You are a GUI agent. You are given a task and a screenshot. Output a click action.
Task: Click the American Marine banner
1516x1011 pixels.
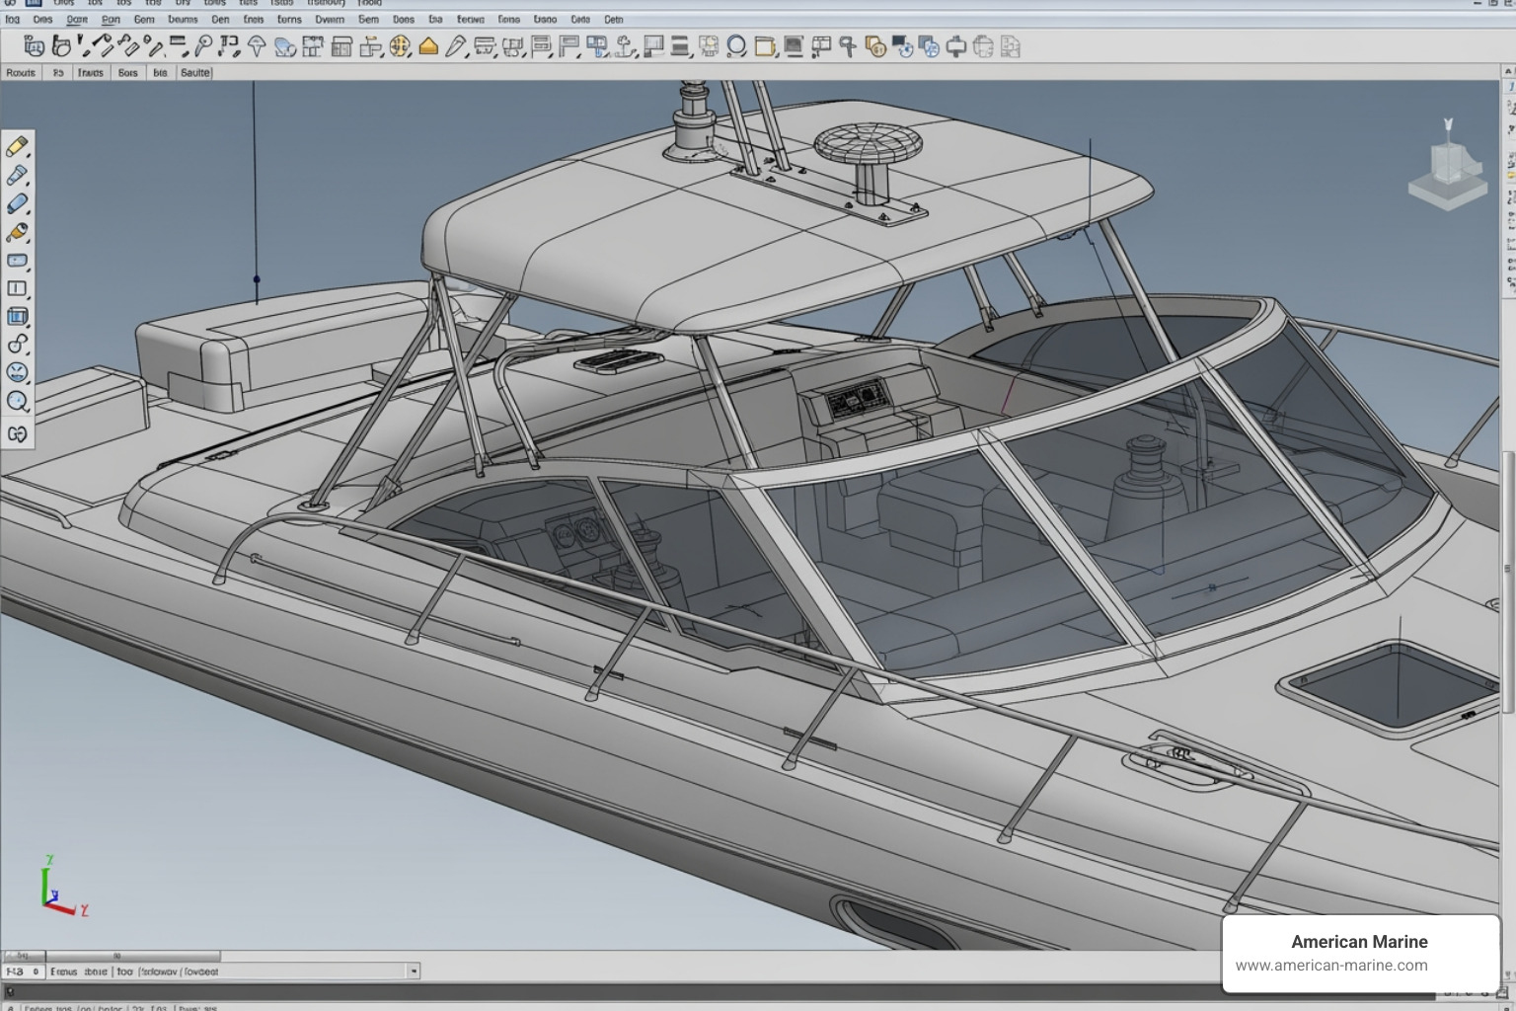click(x=1360, y=941)
